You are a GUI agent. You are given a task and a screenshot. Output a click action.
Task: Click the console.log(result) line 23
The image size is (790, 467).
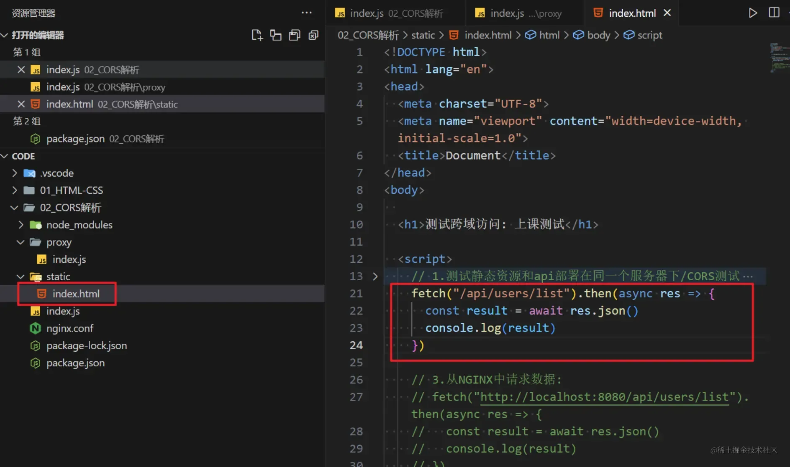(x=490, y=328)
